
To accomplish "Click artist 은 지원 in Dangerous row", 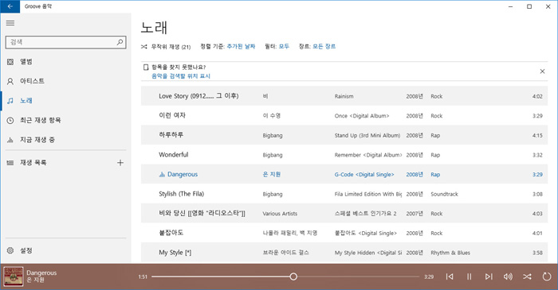I will point(272,175).
